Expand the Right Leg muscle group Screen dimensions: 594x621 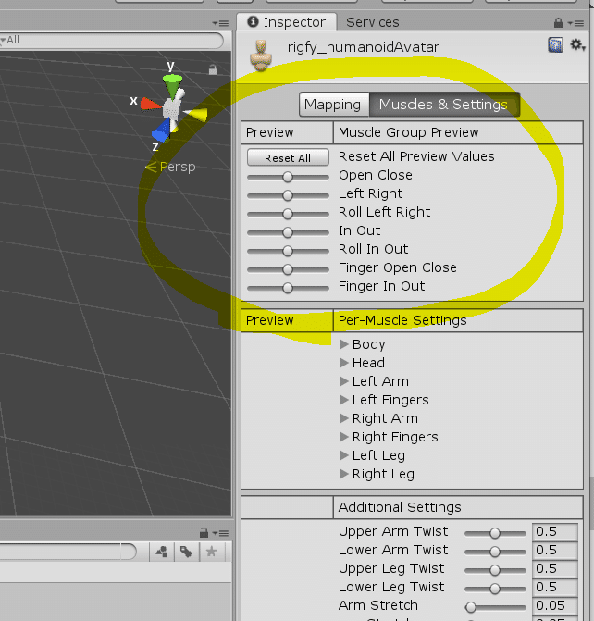pos(344,474)
